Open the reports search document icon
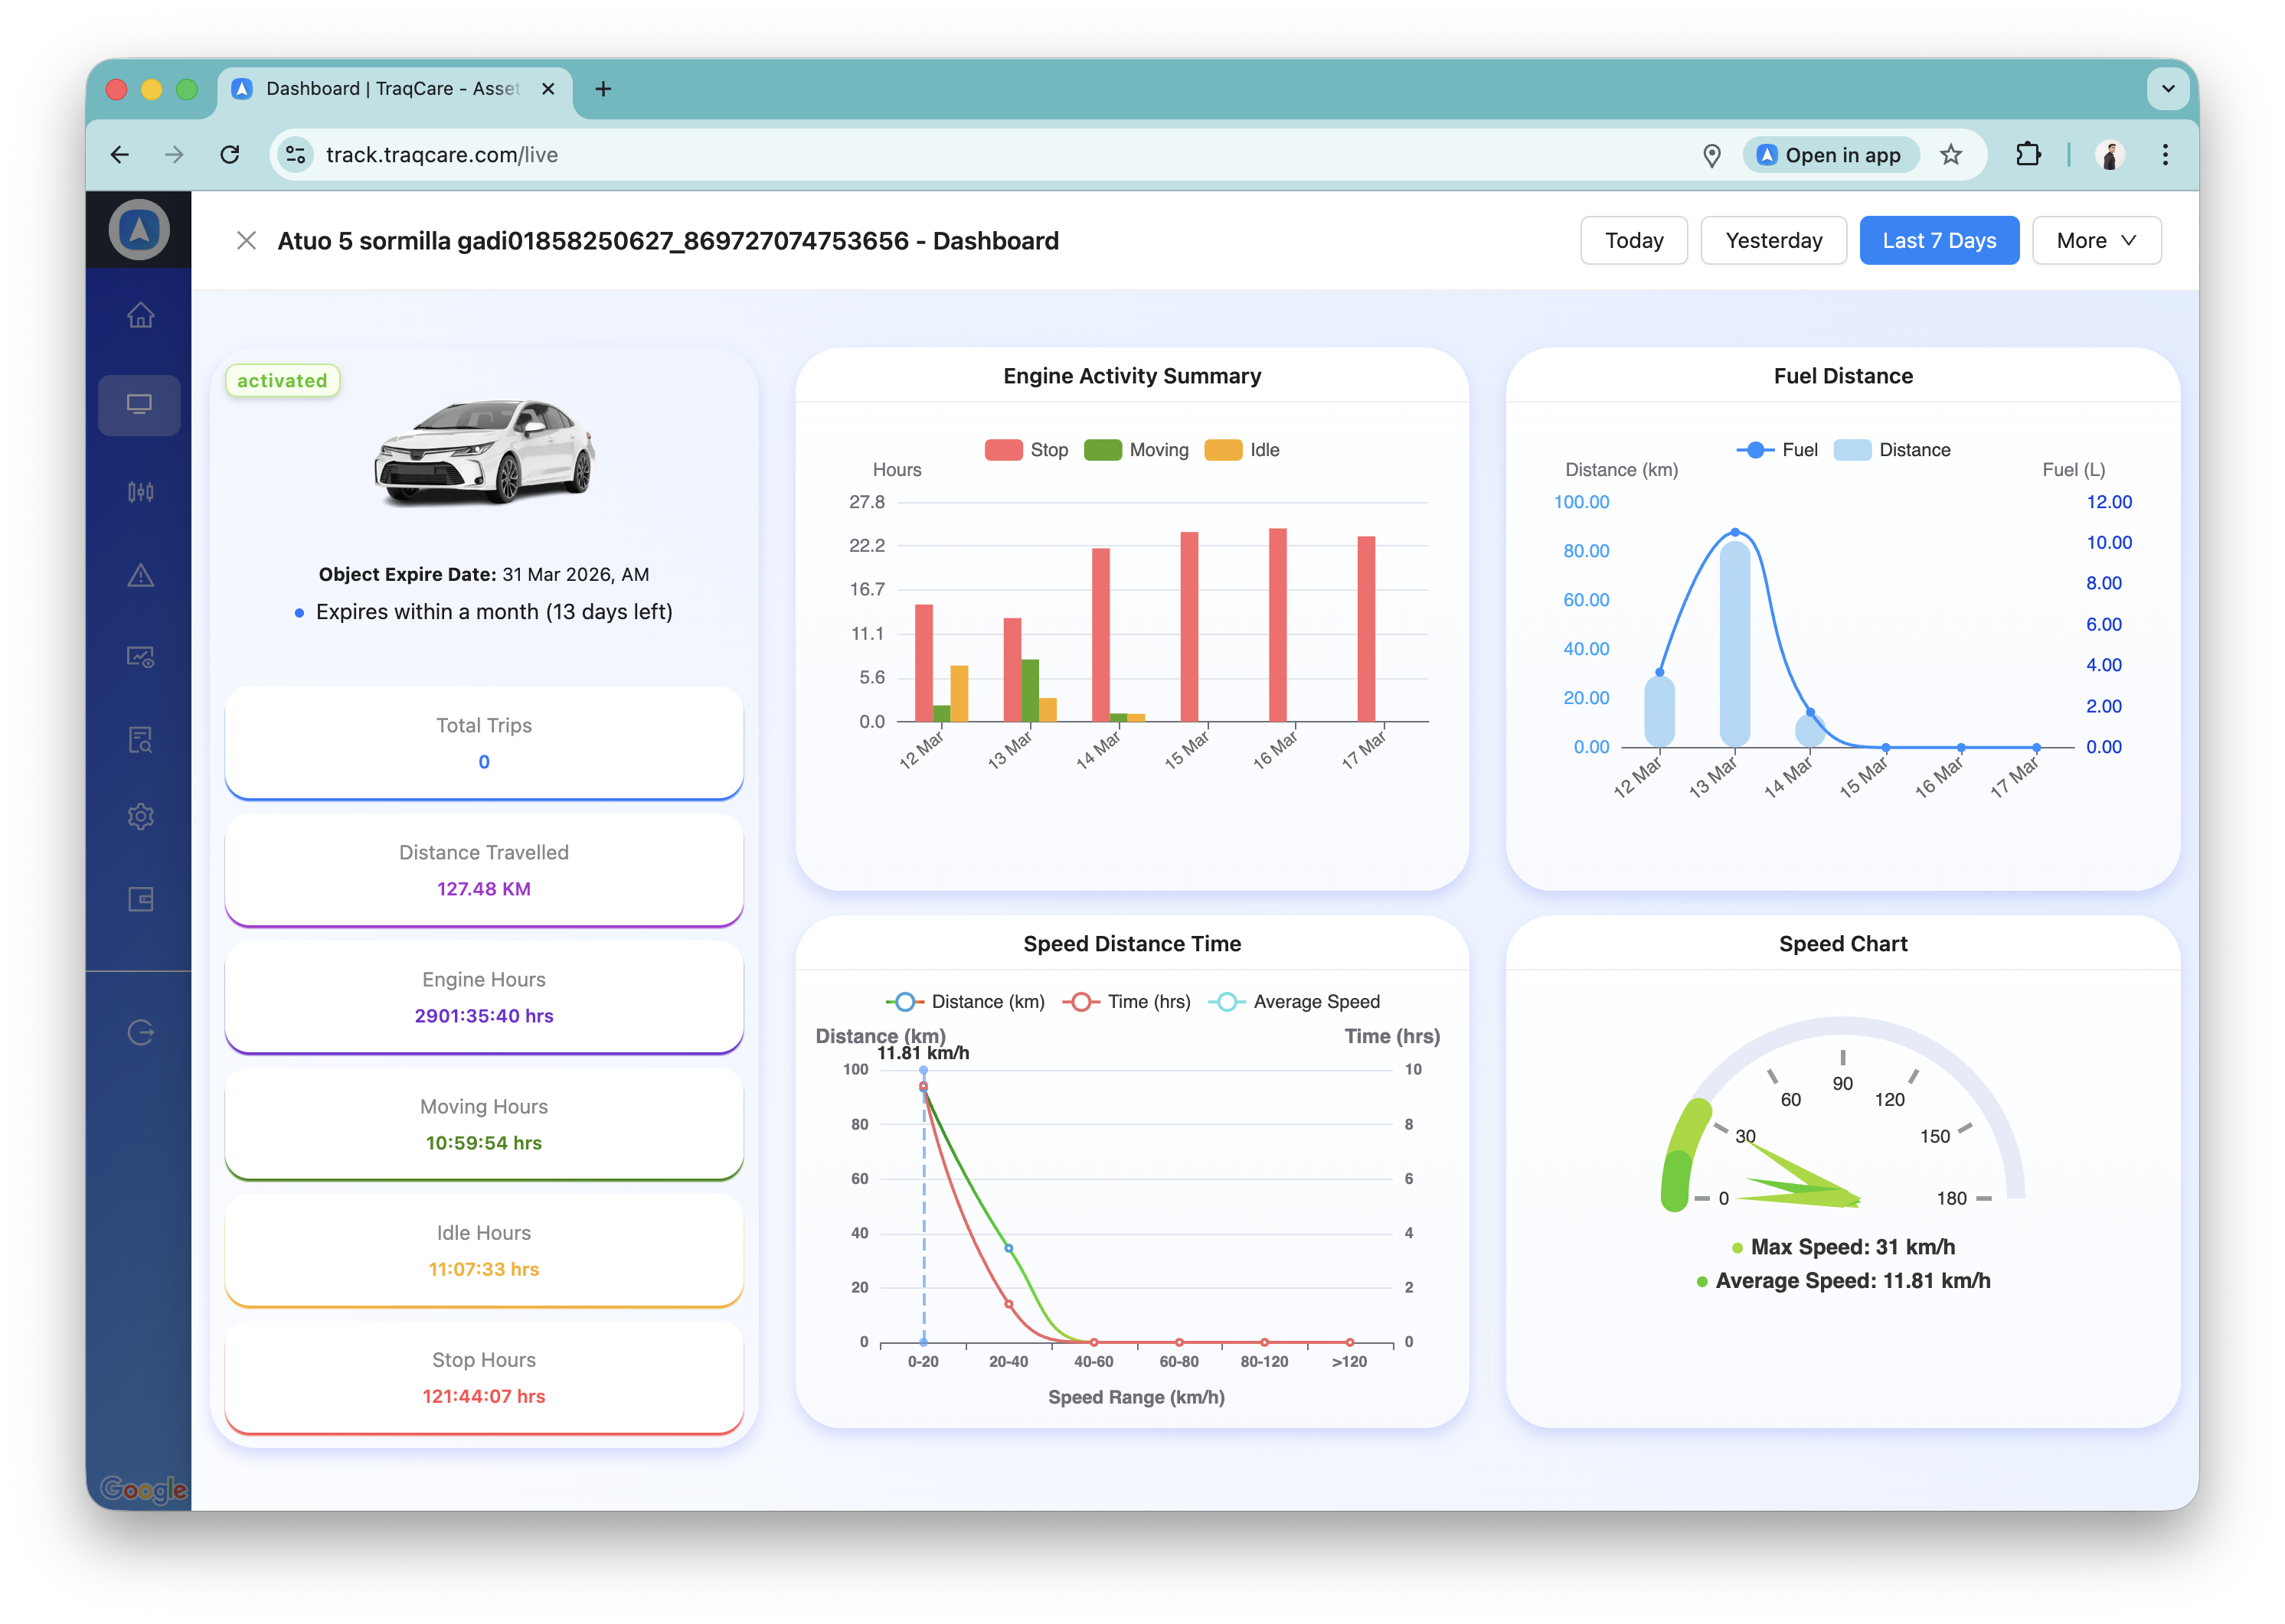 140,740
